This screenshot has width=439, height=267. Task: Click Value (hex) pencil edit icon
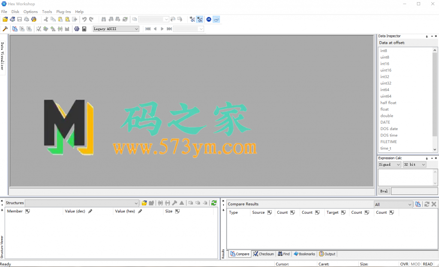[x=140, y=211]
